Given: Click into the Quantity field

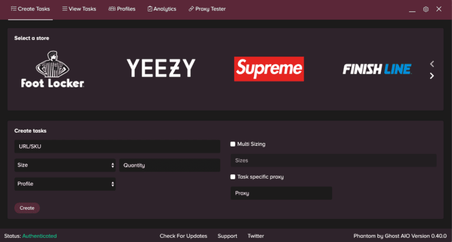Looking at the screenshot, I should click(x=170, y=165).
